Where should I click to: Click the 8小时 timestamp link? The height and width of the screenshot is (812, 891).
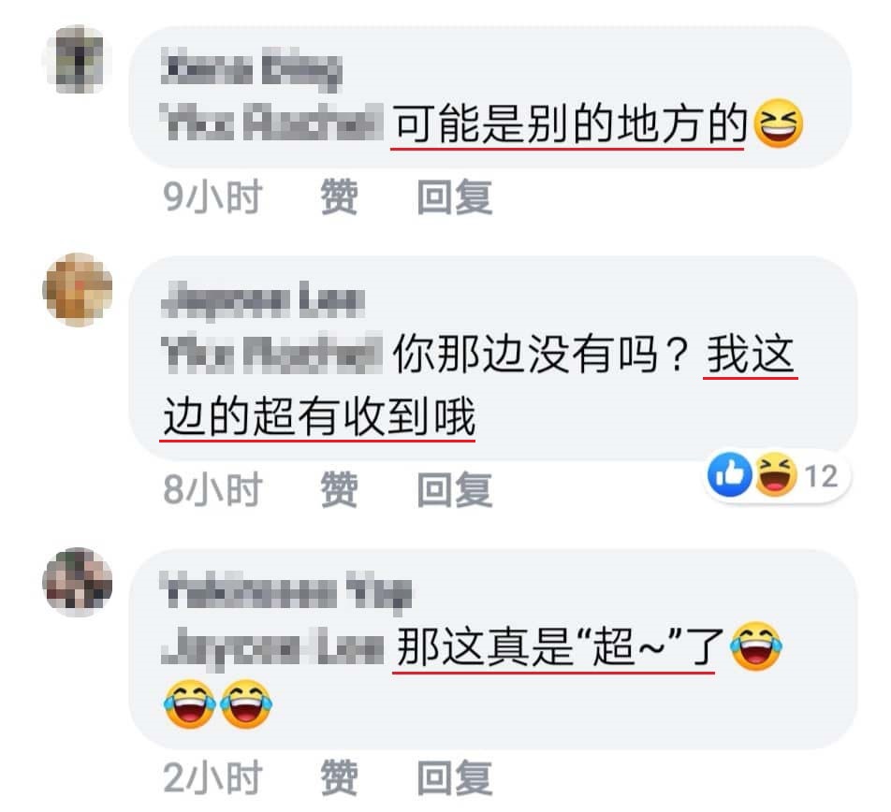pyautogui.click(x=212, y=489)
